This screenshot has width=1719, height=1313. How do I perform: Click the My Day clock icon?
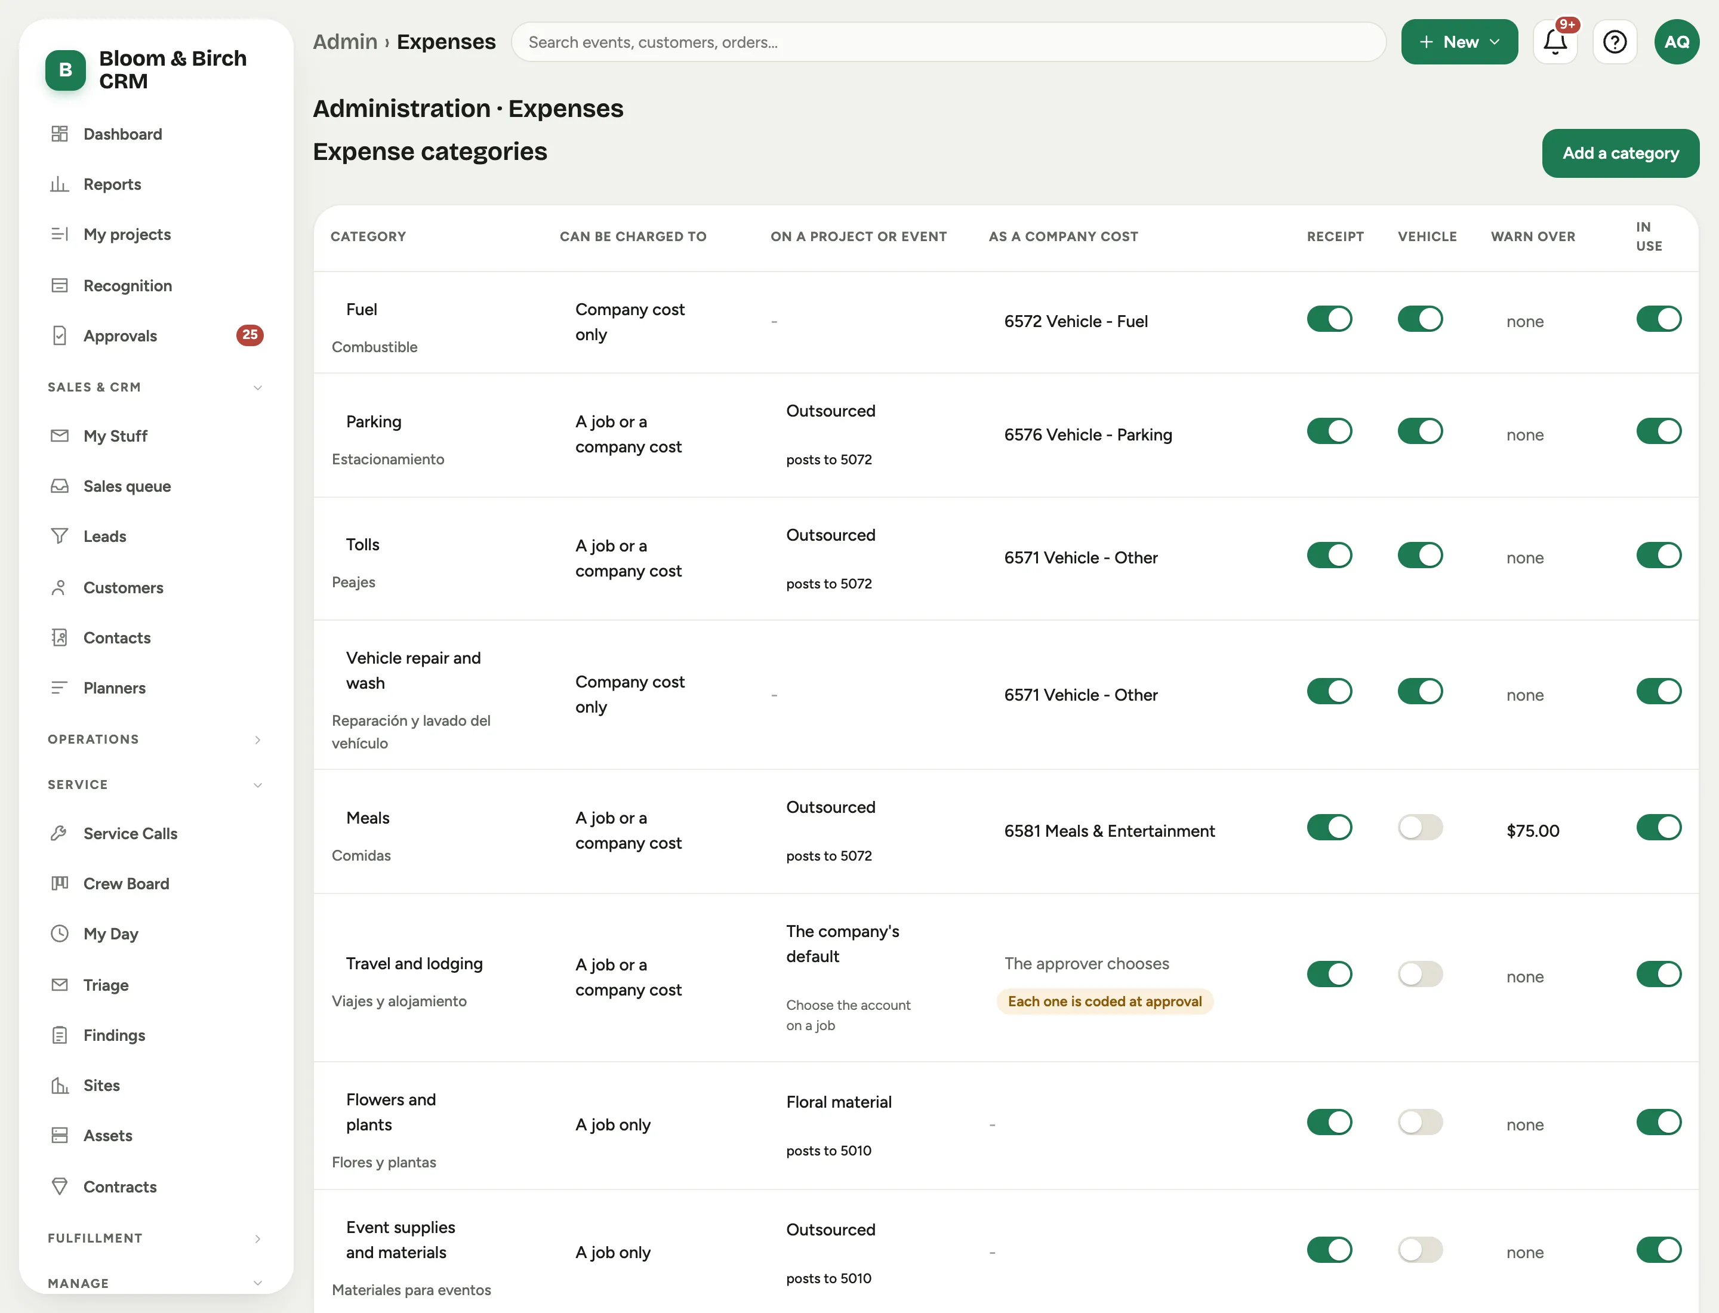coord(60,933)
